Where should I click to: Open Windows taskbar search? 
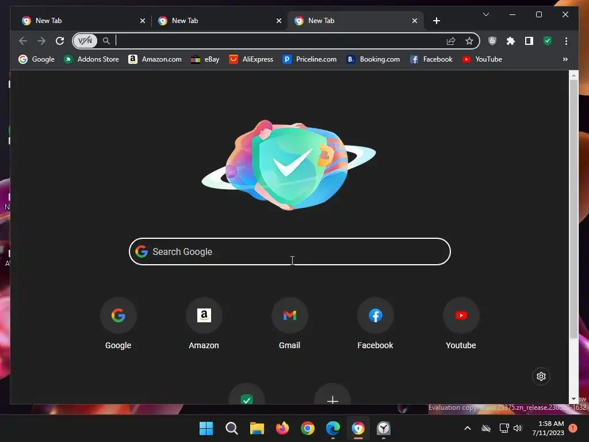coord(231,428)
